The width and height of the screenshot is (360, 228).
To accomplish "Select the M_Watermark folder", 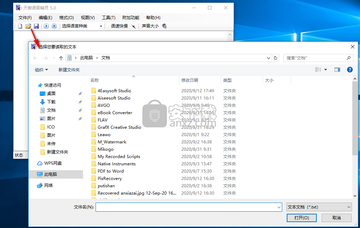I will [x=112, y=142].
